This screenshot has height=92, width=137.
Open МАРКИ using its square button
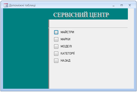coord(56,39)
